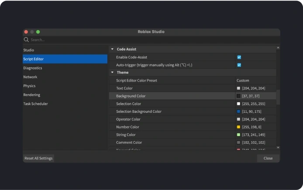Open the Operator Color swatch

[x=238, y=119]
